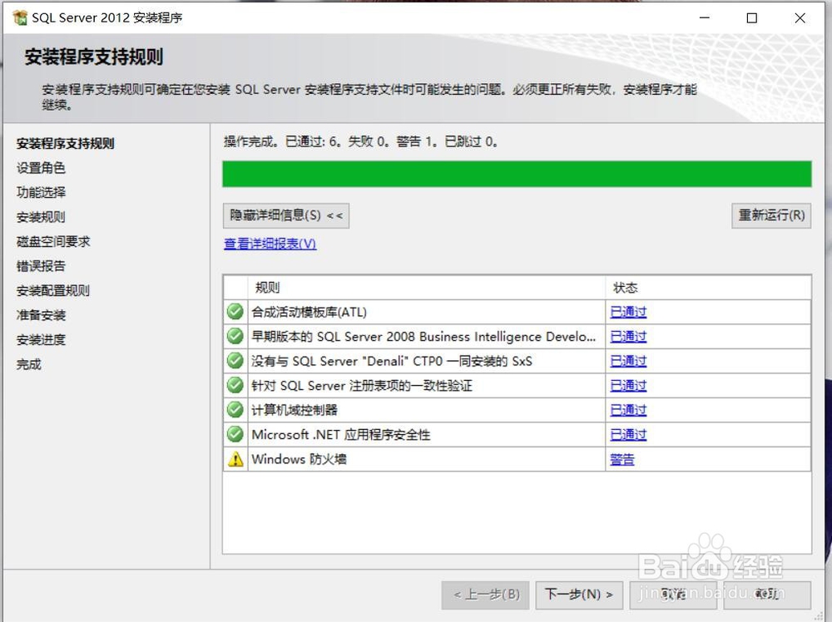This screenshot has width=832, height=622.
Task: Click the disabled 上一步(B) button
Action: click(x=486, y=595)
